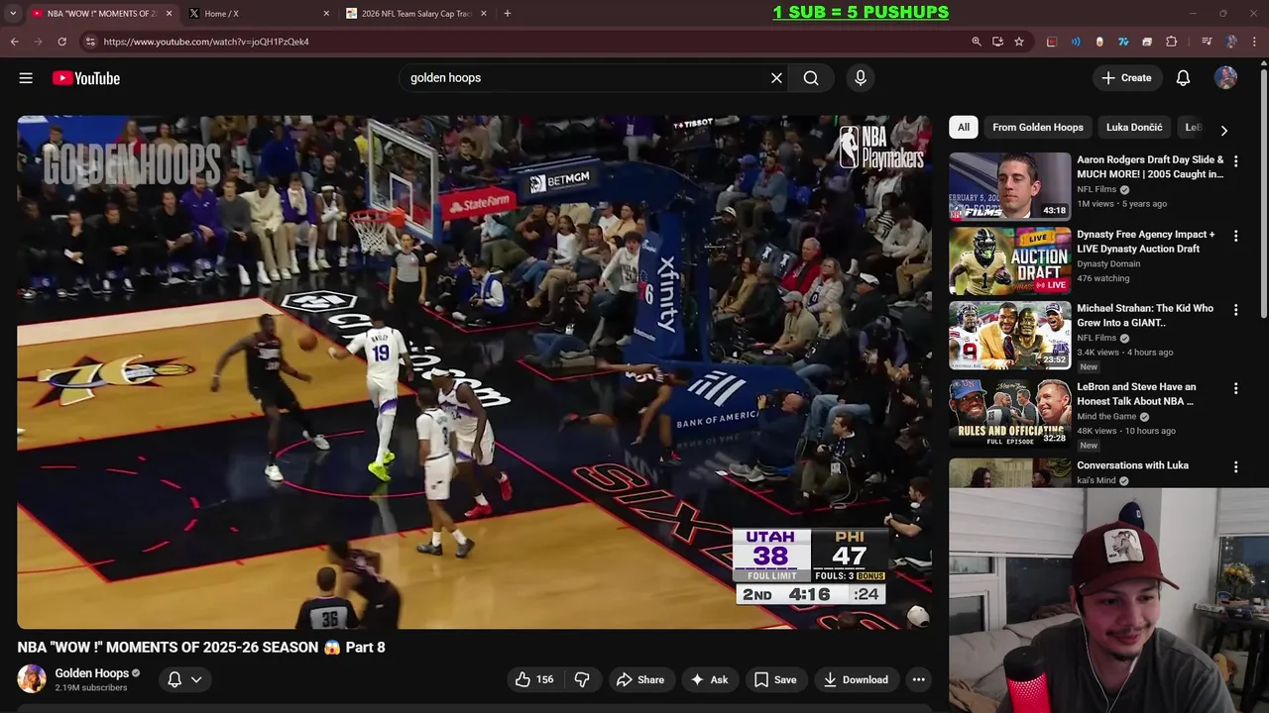Like the video showing 156
Viewport: 1269px width, 713px height.
pyautogui.click(x=533, y=679)
